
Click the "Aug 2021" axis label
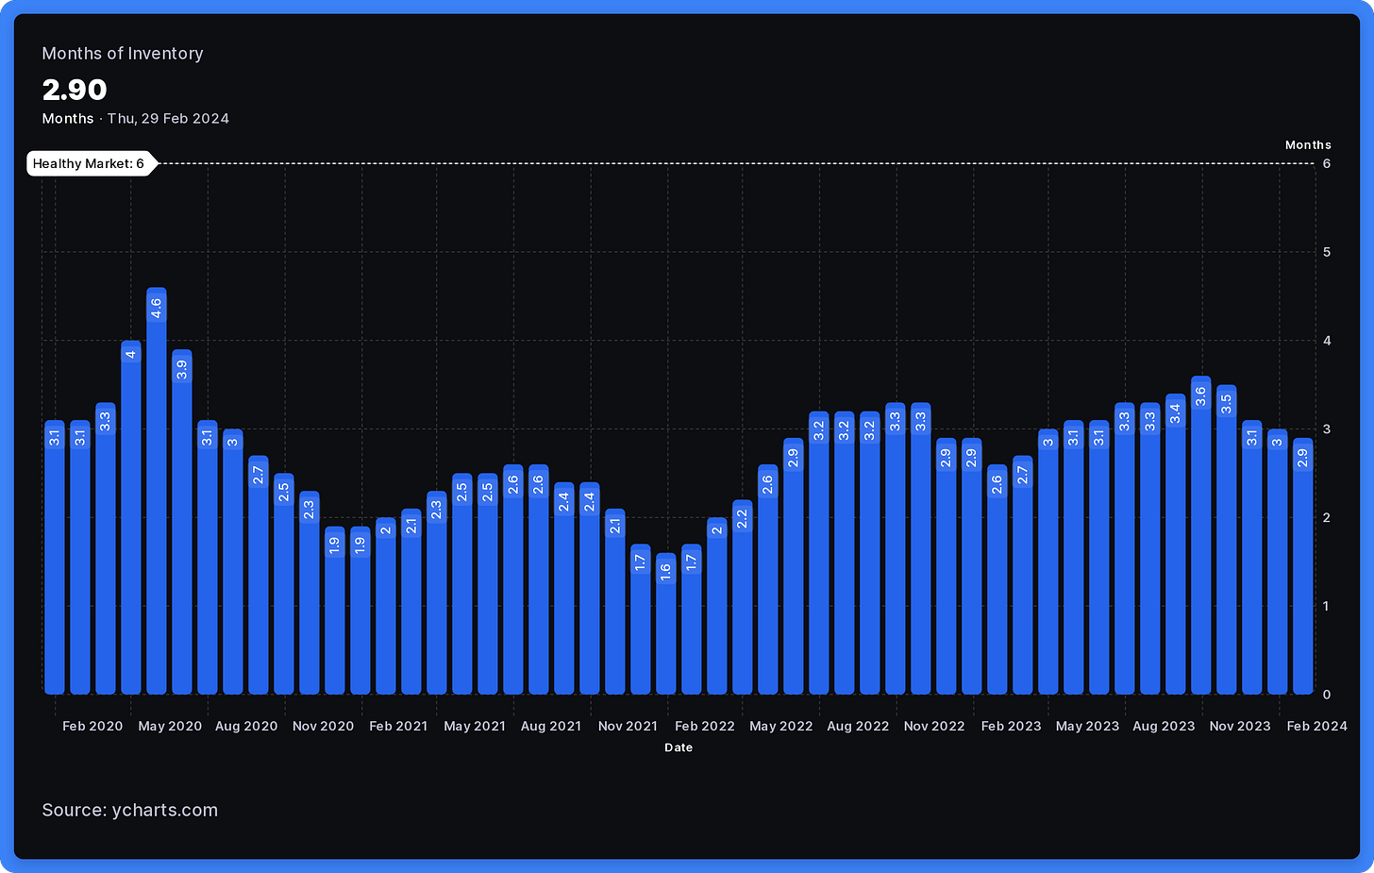click(x=551, y=726)
